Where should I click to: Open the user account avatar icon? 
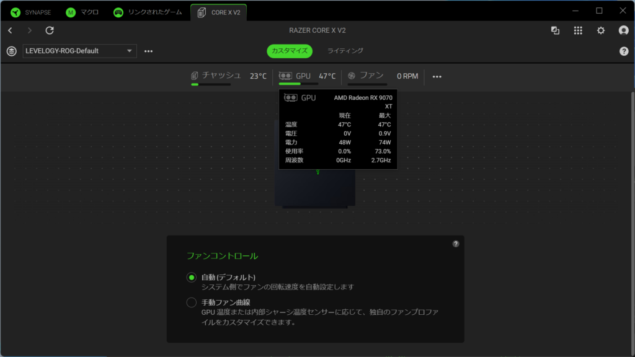pos(623,30)
